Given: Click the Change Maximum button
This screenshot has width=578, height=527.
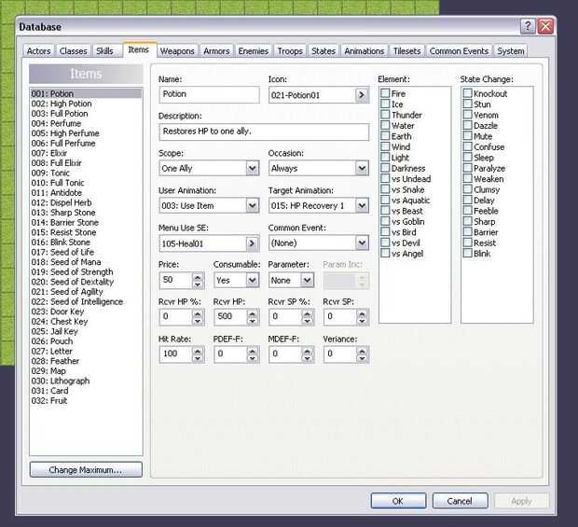Looking at the screenshot, I should click(x=86, y=470).
